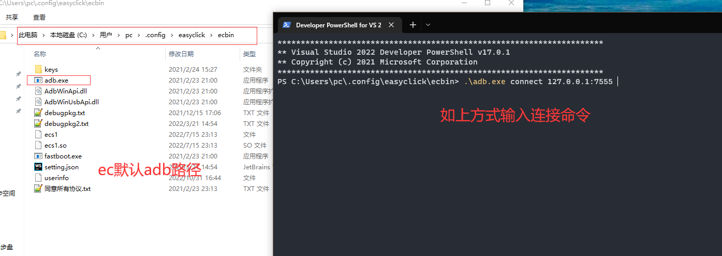The image size is (722, 256).
Task: Select the AdbWinApi.dll file icon
Action: point(38,91)
